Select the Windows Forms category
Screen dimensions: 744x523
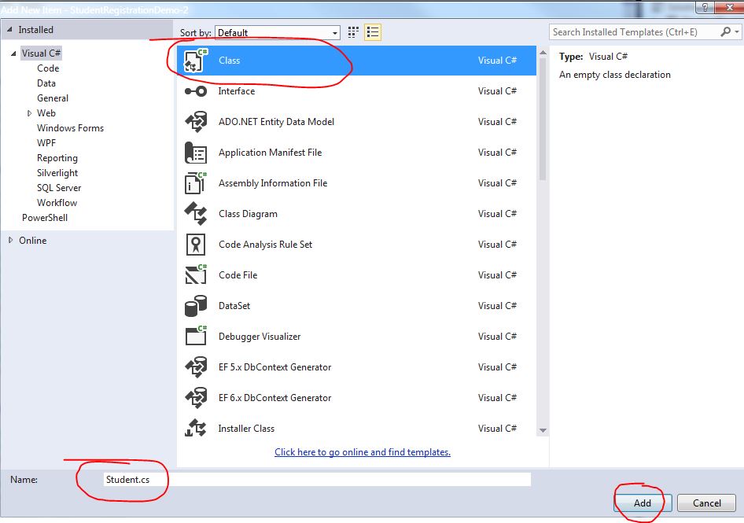70,128
